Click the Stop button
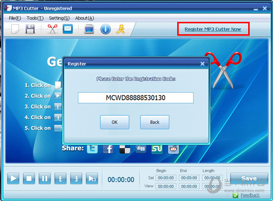 pyautogui.click(x=29, y=178)
